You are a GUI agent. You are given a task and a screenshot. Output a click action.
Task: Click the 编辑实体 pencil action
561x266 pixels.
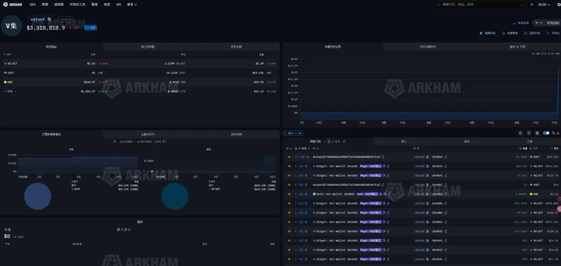coord(487,33)
